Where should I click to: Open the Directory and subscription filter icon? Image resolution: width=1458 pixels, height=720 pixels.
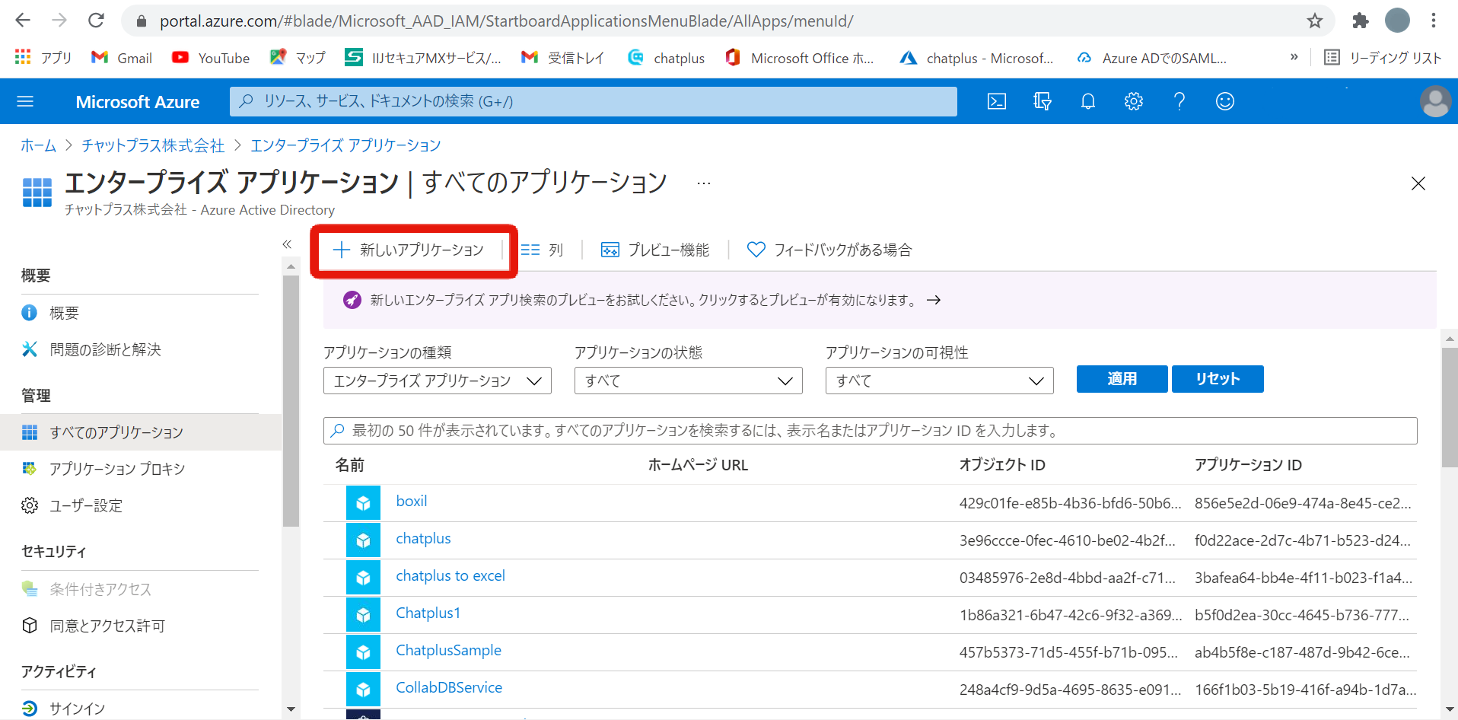click(x=1043, y=101)
